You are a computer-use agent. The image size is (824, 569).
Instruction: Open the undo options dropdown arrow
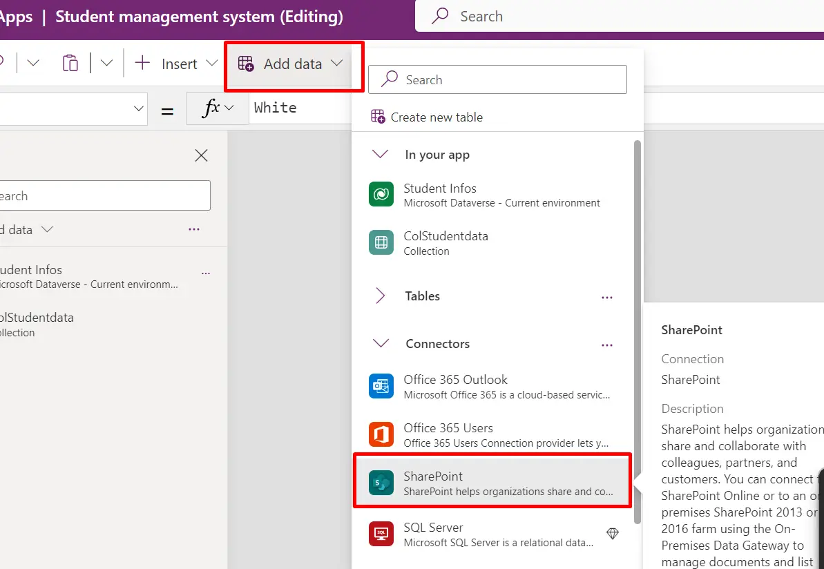coord(32,64)
